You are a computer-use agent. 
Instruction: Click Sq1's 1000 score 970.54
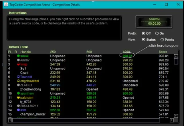point(127,69)
